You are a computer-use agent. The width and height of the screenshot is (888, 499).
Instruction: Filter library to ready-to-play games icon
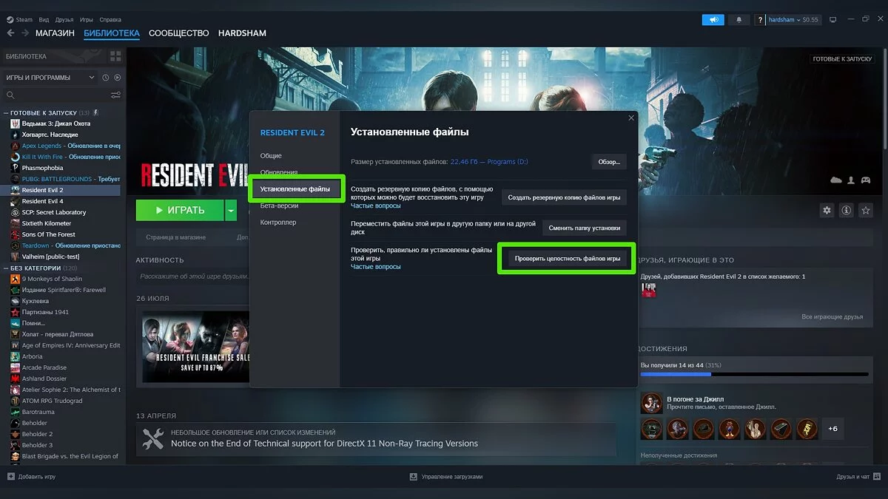(x=117, y=78)
